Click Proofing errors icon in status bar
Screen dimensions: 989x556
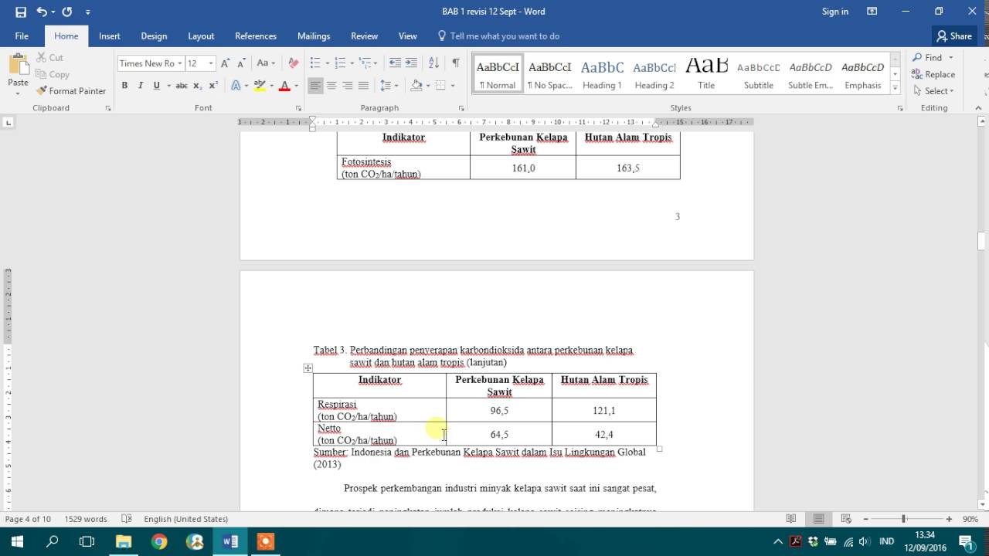point(127,519)
